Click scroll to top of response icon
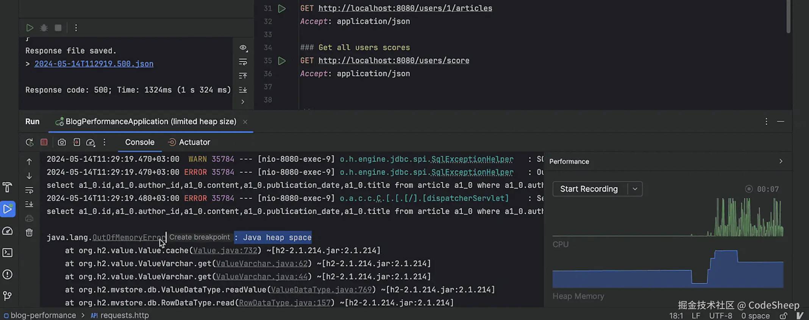The width and height of the screenshot is (809, 320). pos(243,76)
